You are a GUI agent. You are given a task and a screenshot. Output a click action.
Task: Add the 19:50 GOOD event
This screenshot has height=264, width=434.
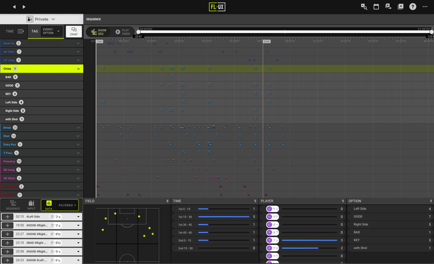[x=8, y=225]
